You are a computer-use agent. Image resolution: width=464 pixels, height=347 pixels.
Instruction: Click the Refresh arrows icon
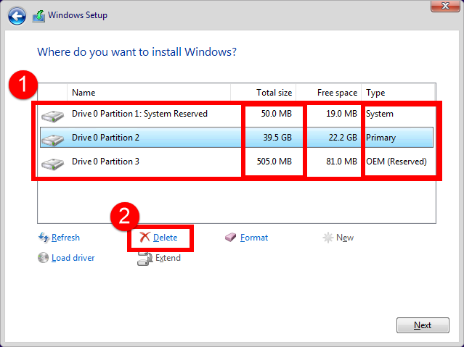tap(44, 238)
